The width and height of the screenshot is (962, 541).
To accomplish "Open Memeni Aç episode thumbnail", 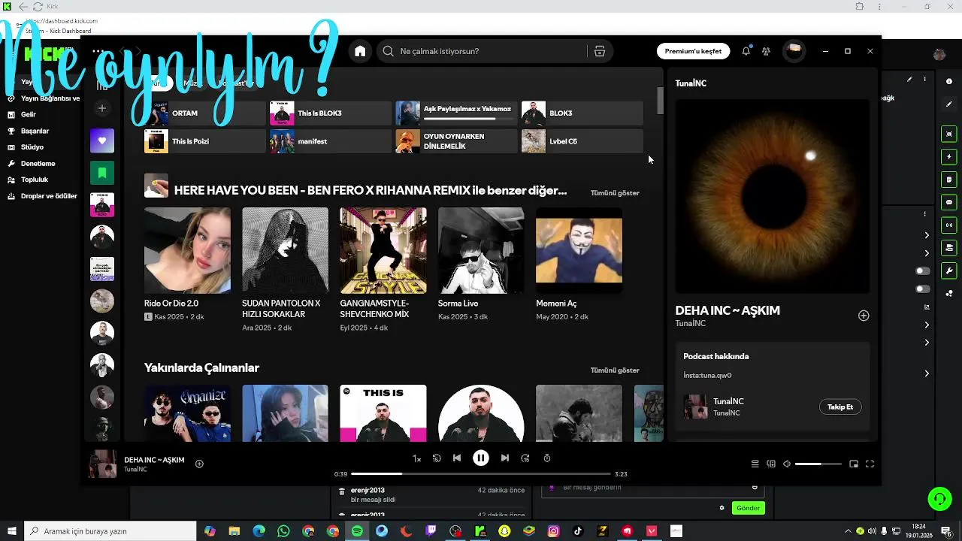I will click(579, 250).
